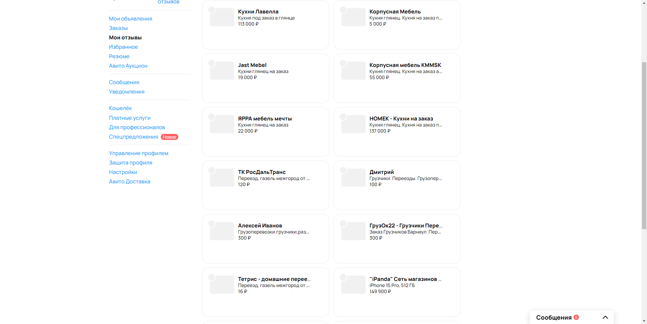Image resolution: width=647 pixels, height=324 pixels.
Task: Click the vertical page scrollbar thumb
Action: click(644, 146)
